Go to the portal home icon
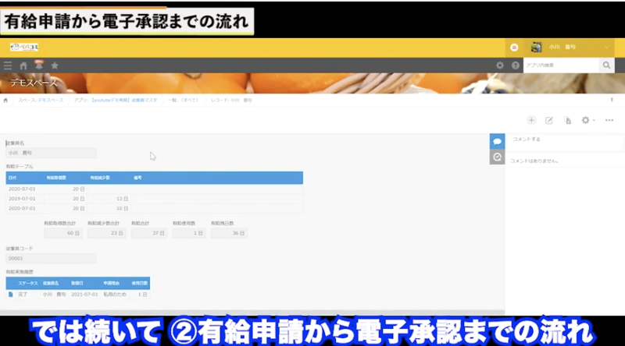Image resolution: width=625 pixels, height=346 pixels. point(23,65)
